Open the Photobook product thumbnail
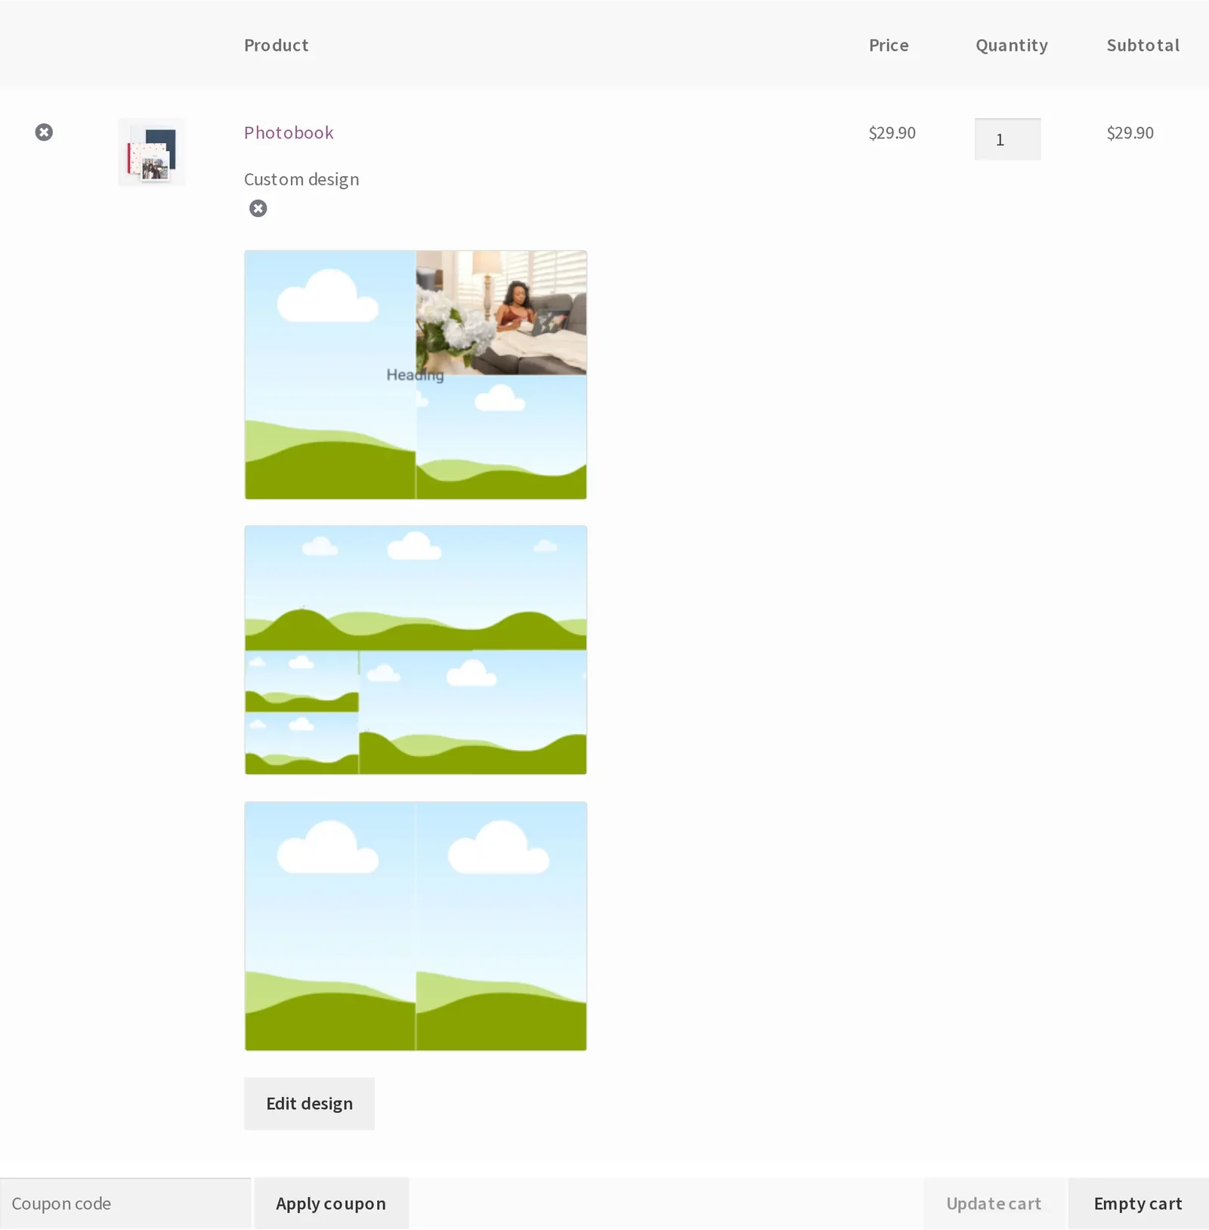 (152, 152)
